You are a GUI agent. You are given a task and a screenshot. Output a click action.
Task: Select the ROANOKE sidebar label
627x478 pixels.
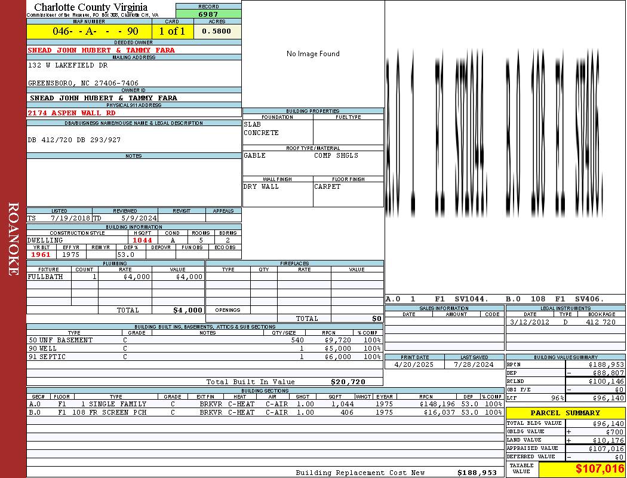tap(13, 239)
